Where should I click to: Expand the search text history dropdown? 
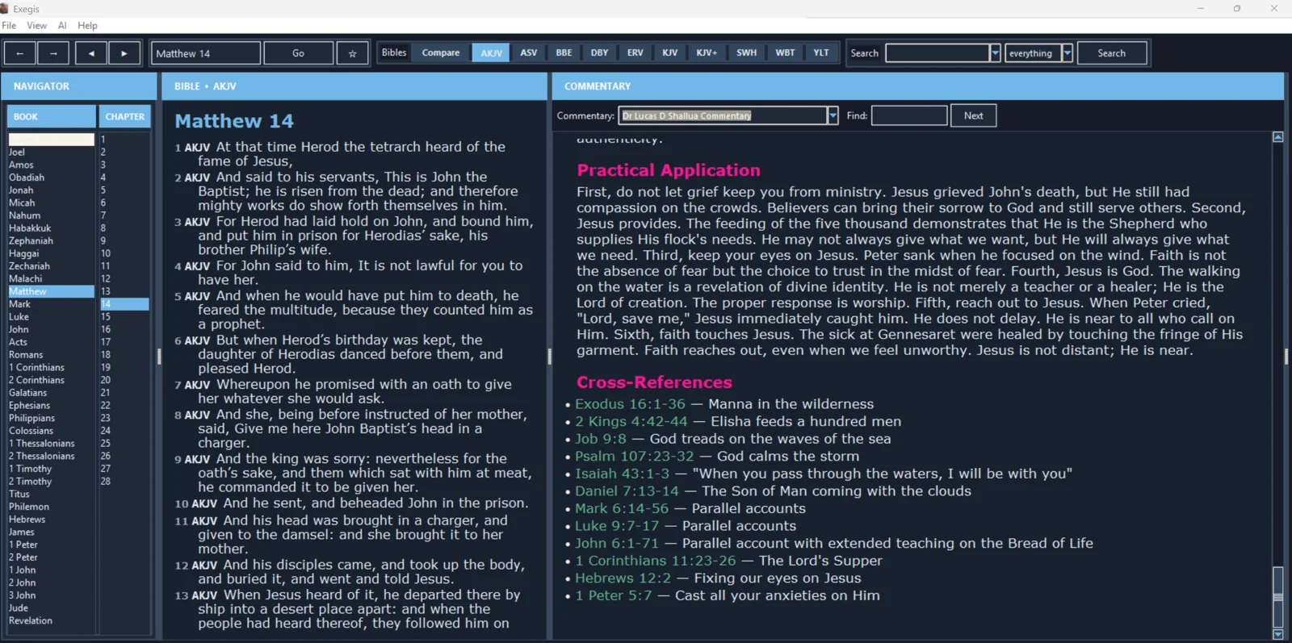[995, 53]
